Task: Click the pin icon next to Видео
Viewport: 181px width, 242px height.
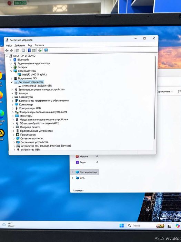Action: [x=97, y=162]
